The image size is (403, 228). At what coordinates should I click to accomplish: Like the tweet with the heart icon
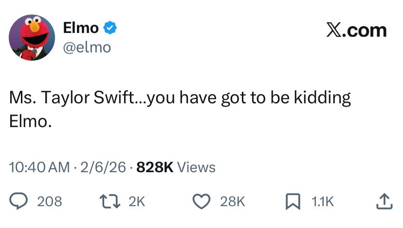pos(202,201)
